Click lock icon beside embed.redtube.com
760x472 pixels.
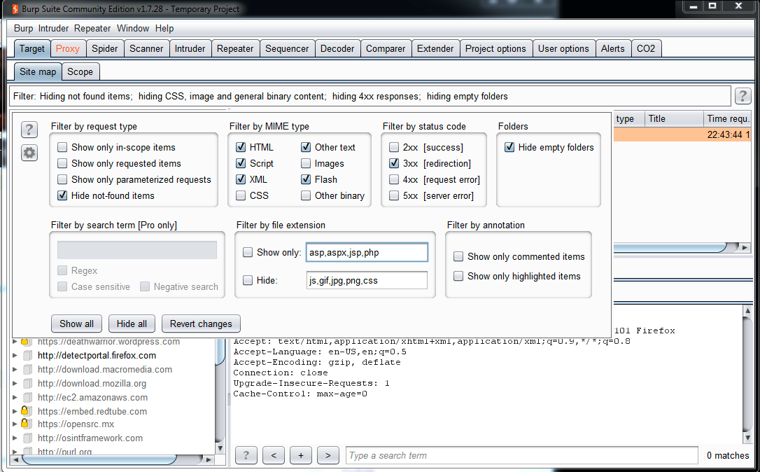coord(24,411)
